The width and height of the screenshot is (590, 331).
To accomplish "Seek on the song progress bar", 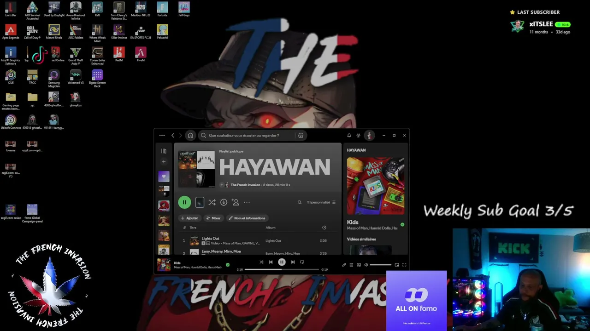I will click(x=282, y=269).
